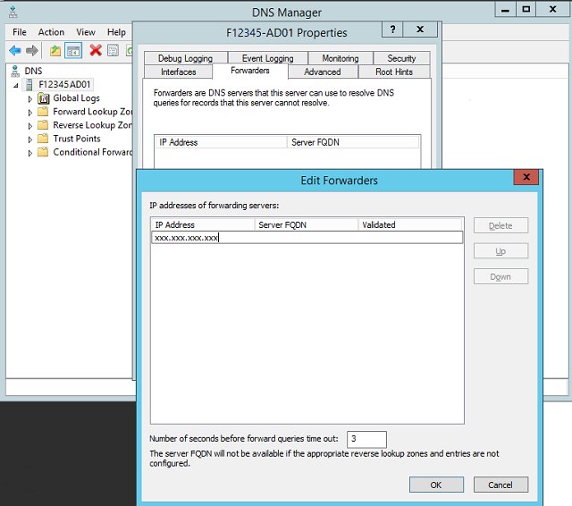Click the Back arrow in DNS Manager toolbar

pyautogui.click(x=15, y=50)
